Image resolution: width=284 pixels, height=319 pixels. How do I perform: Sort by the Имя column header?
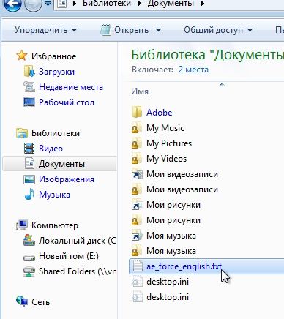tap(140, 91)
